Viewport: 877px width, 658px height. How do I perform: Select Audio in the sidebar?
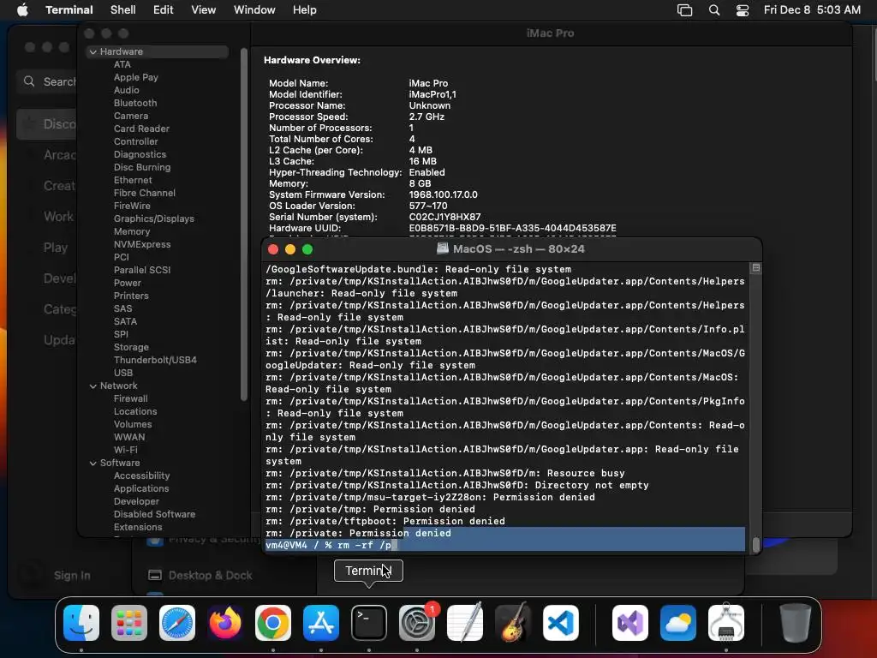pos(127,90)
